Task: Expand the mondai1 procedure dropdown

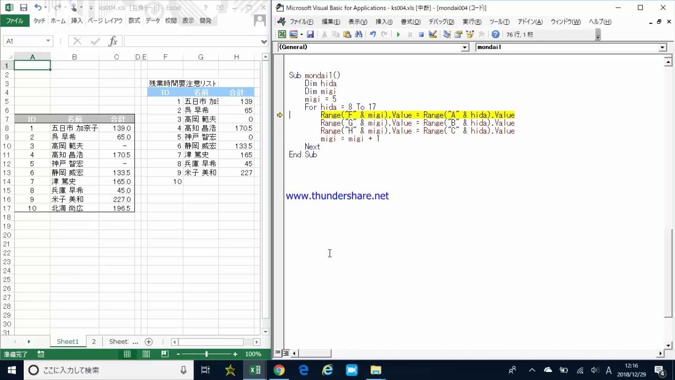Action: click(662, 47)
